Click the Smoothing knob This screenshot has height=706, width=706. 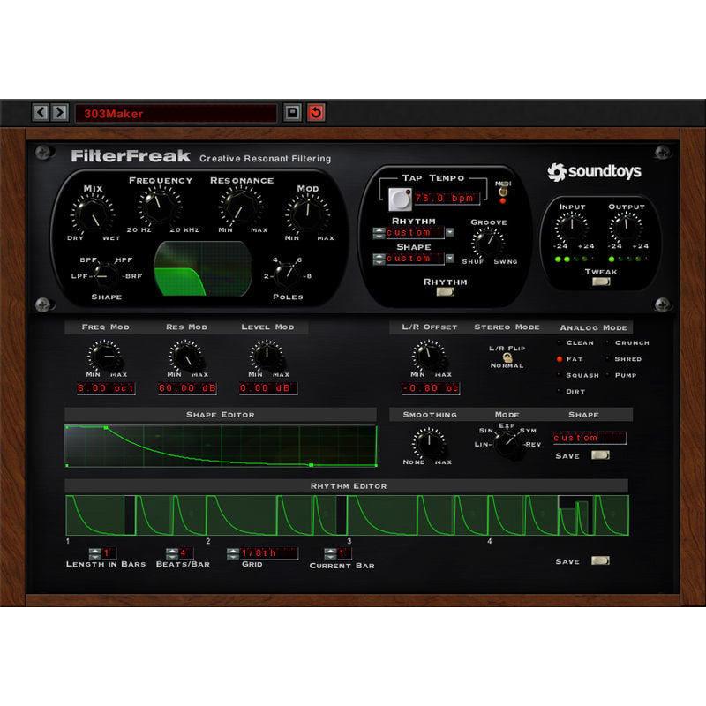click(429, 443)
